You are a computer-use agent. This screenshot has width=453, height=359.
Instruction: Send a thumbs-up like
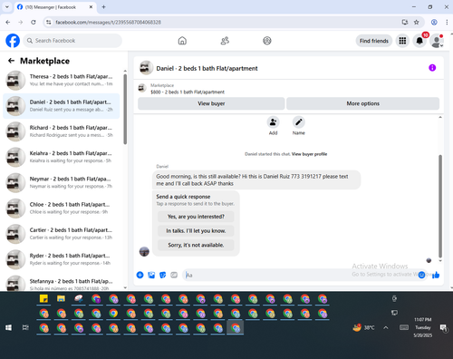pyautogui.click(x=436, y=275)
